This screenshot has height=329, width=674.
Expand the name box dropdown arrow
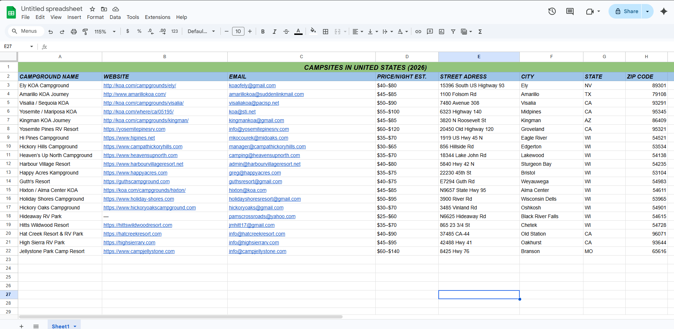tap(32, 47)
